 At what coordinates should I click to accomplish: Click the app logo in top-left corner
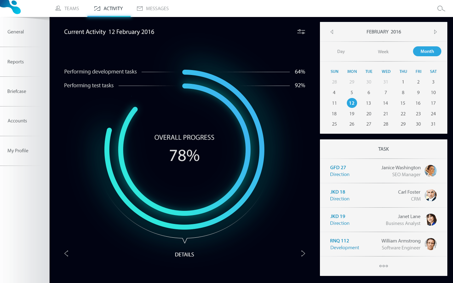(x=11, y=6)
